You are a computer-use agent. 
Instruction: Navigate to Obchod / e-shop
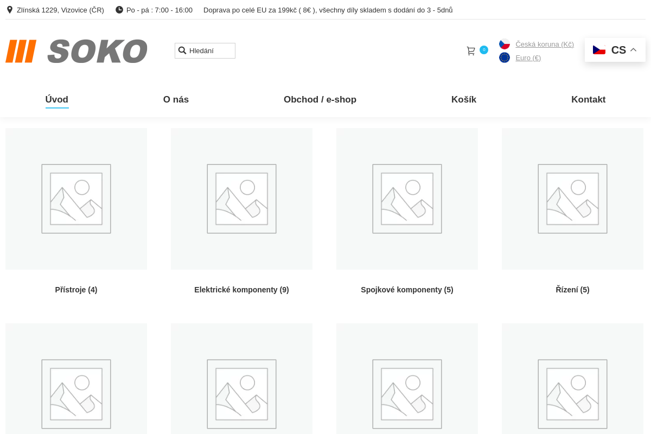pyautogui.click(x=320, y=99)
